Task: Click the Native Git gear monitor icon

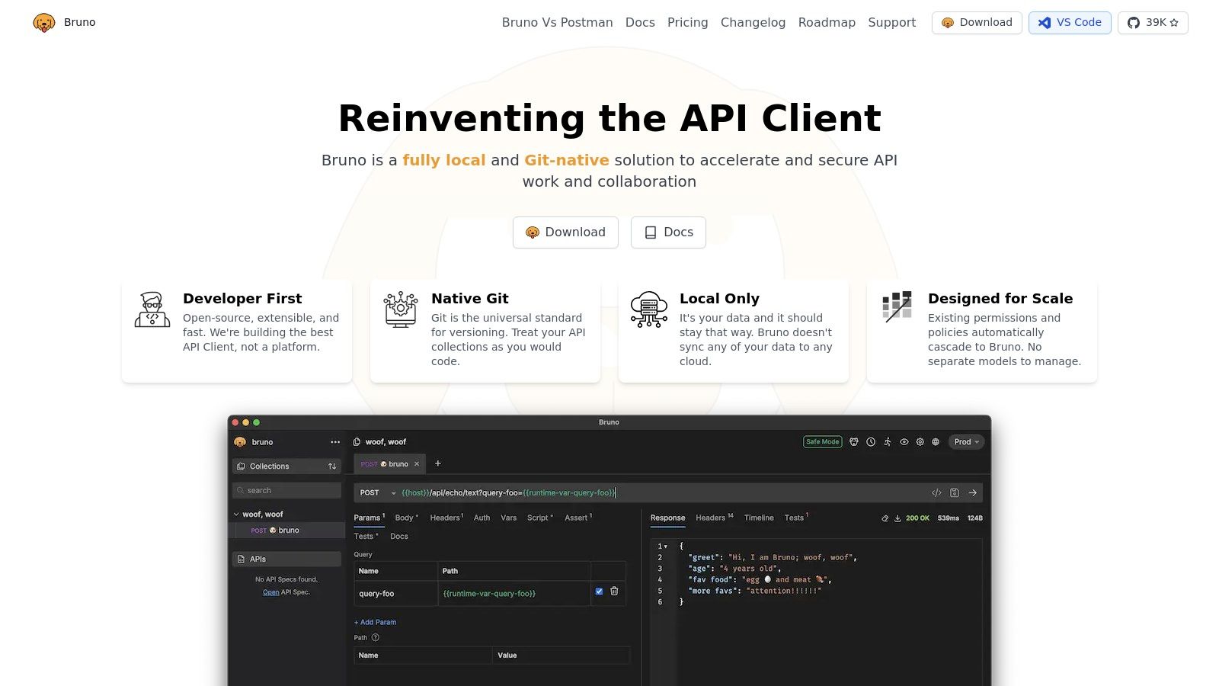Action: tap(401, 309)
